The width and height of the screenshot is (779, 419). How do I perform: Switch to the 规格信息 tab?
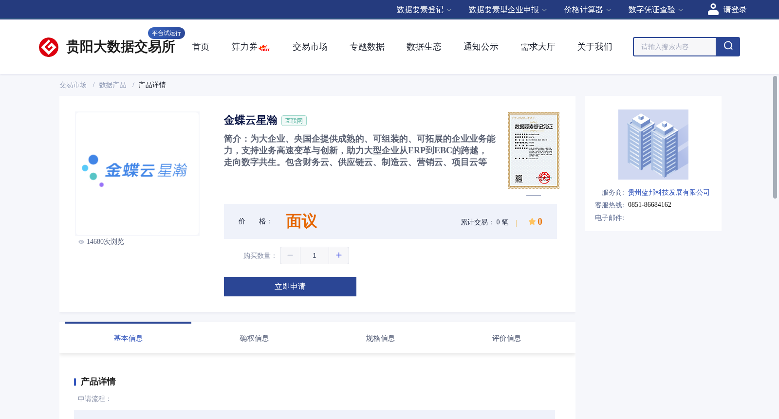380,338
